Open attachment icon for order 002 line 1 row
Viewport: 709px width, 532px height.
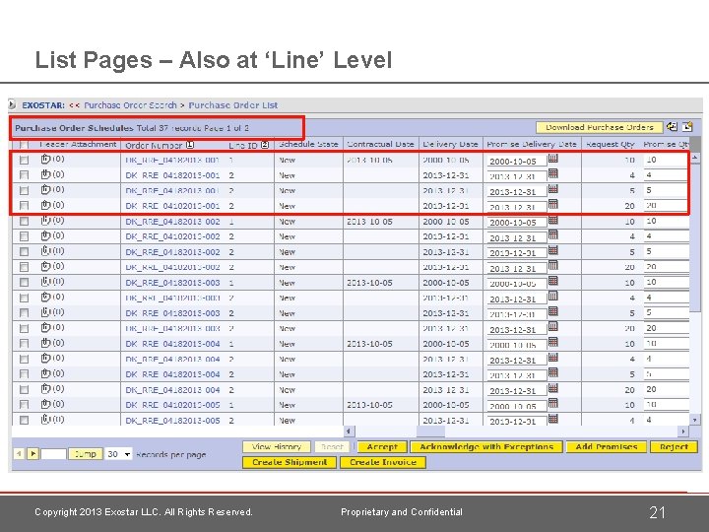[45, 221]
